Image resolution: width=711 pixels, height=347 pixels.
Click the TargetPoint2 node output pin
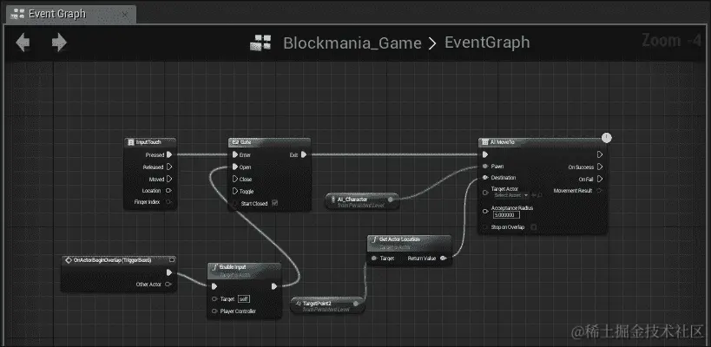click(x=356, y=304)
